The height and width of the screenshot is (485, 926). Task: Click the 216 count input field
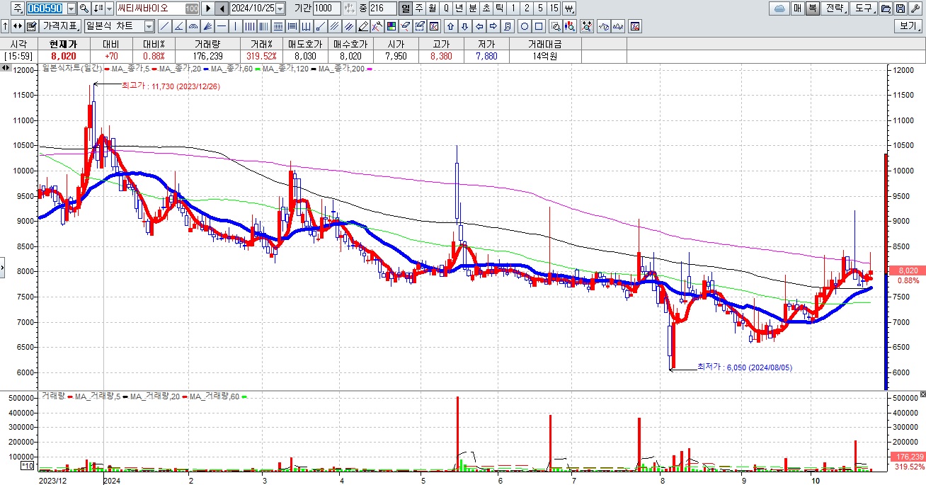tap(382, 8)
